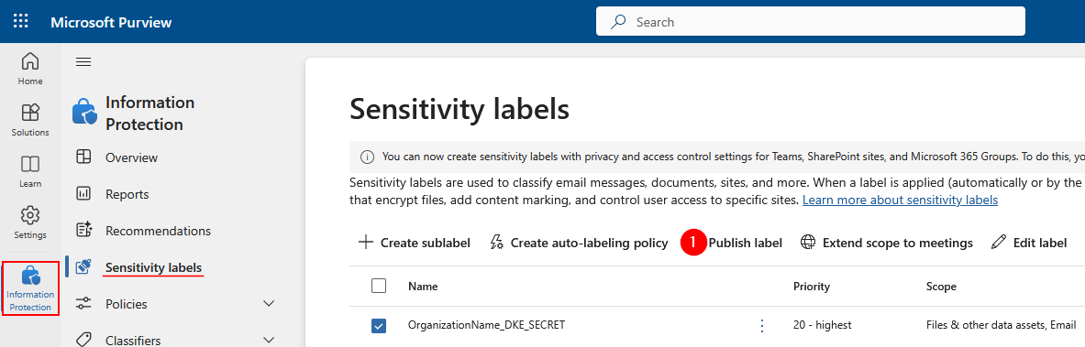Uncheck the OrganizationName_DKE_SECRET checkbox

point(379,326)
